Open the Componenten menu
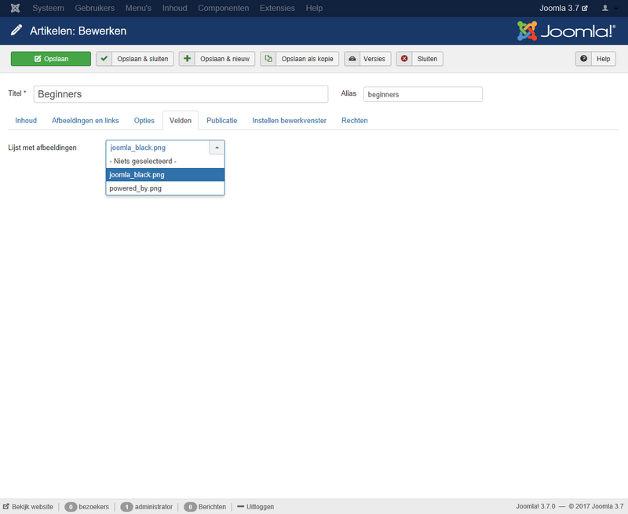Viewport: 628px width, 514px height. (x=223, y=8)
